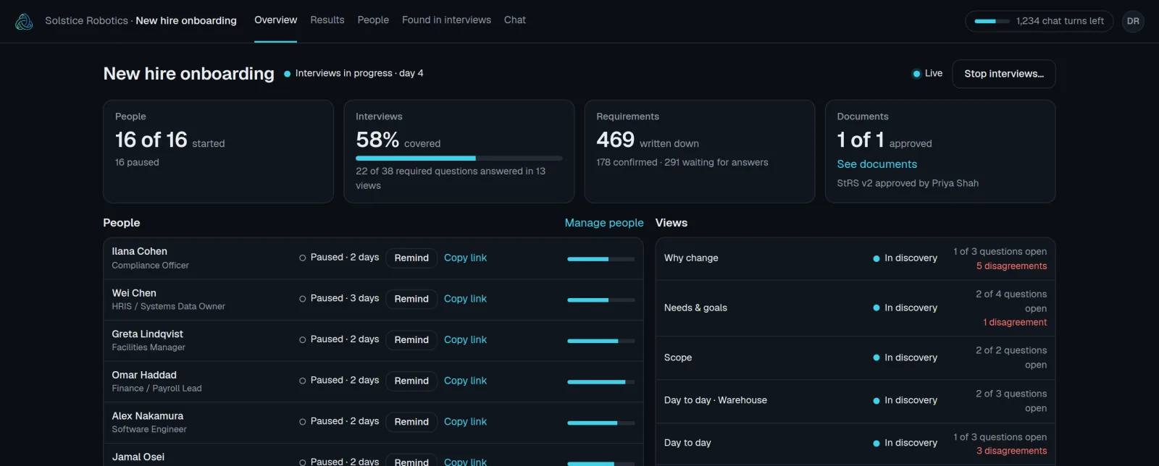This screenshot has height=466, width=1159.
Task: Click the Solstice Robotics logo icon
Action: (x=24, y=22)
